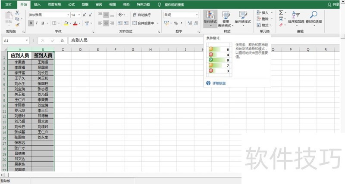Click 详细信息 link in tooltip
The width and height of the screenshot is (345, 184).
(x=219, y=83)
